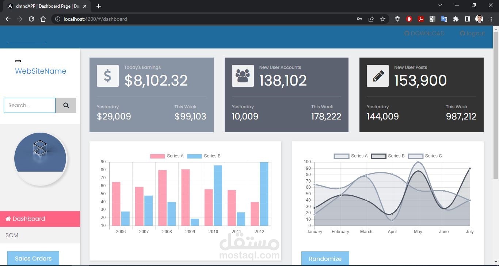Click the red hand blocker extension
The image size is (499, 266).
pyautogui.click(x=409, y=19)
